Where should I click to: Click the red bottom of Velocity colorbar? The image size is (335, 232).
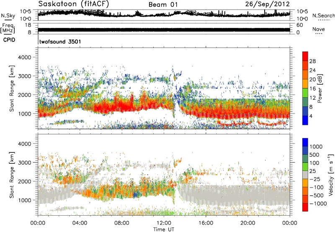tap(305, 207)
